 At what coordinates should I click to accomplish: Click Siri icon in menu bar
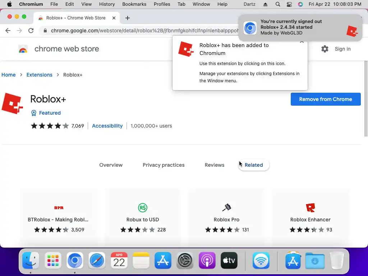pyautogui.click(x=300, y=4)
